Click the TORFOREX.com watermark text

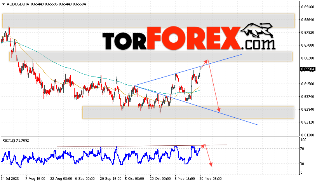click(x=189, y=38)
